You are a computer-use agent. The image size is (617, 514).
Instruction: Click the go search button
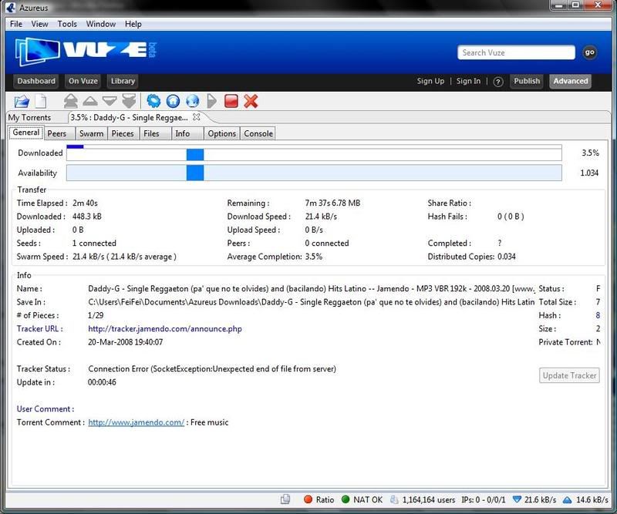[x=589, y=52]
